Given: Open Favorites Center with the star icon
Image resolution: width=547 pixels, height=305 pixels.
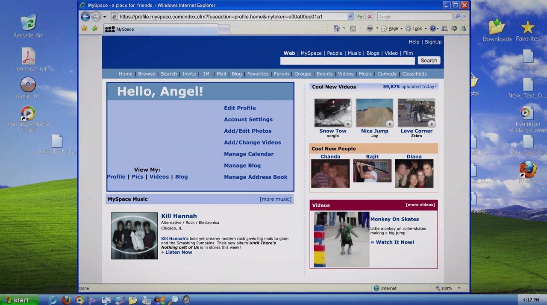Looking at the screenshot, I should (85, 29).
